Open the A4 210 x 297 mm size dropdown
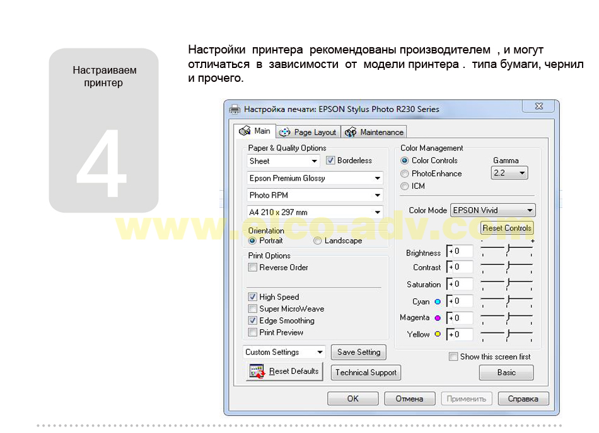This screenshot has width=599, height=433. 315,212
